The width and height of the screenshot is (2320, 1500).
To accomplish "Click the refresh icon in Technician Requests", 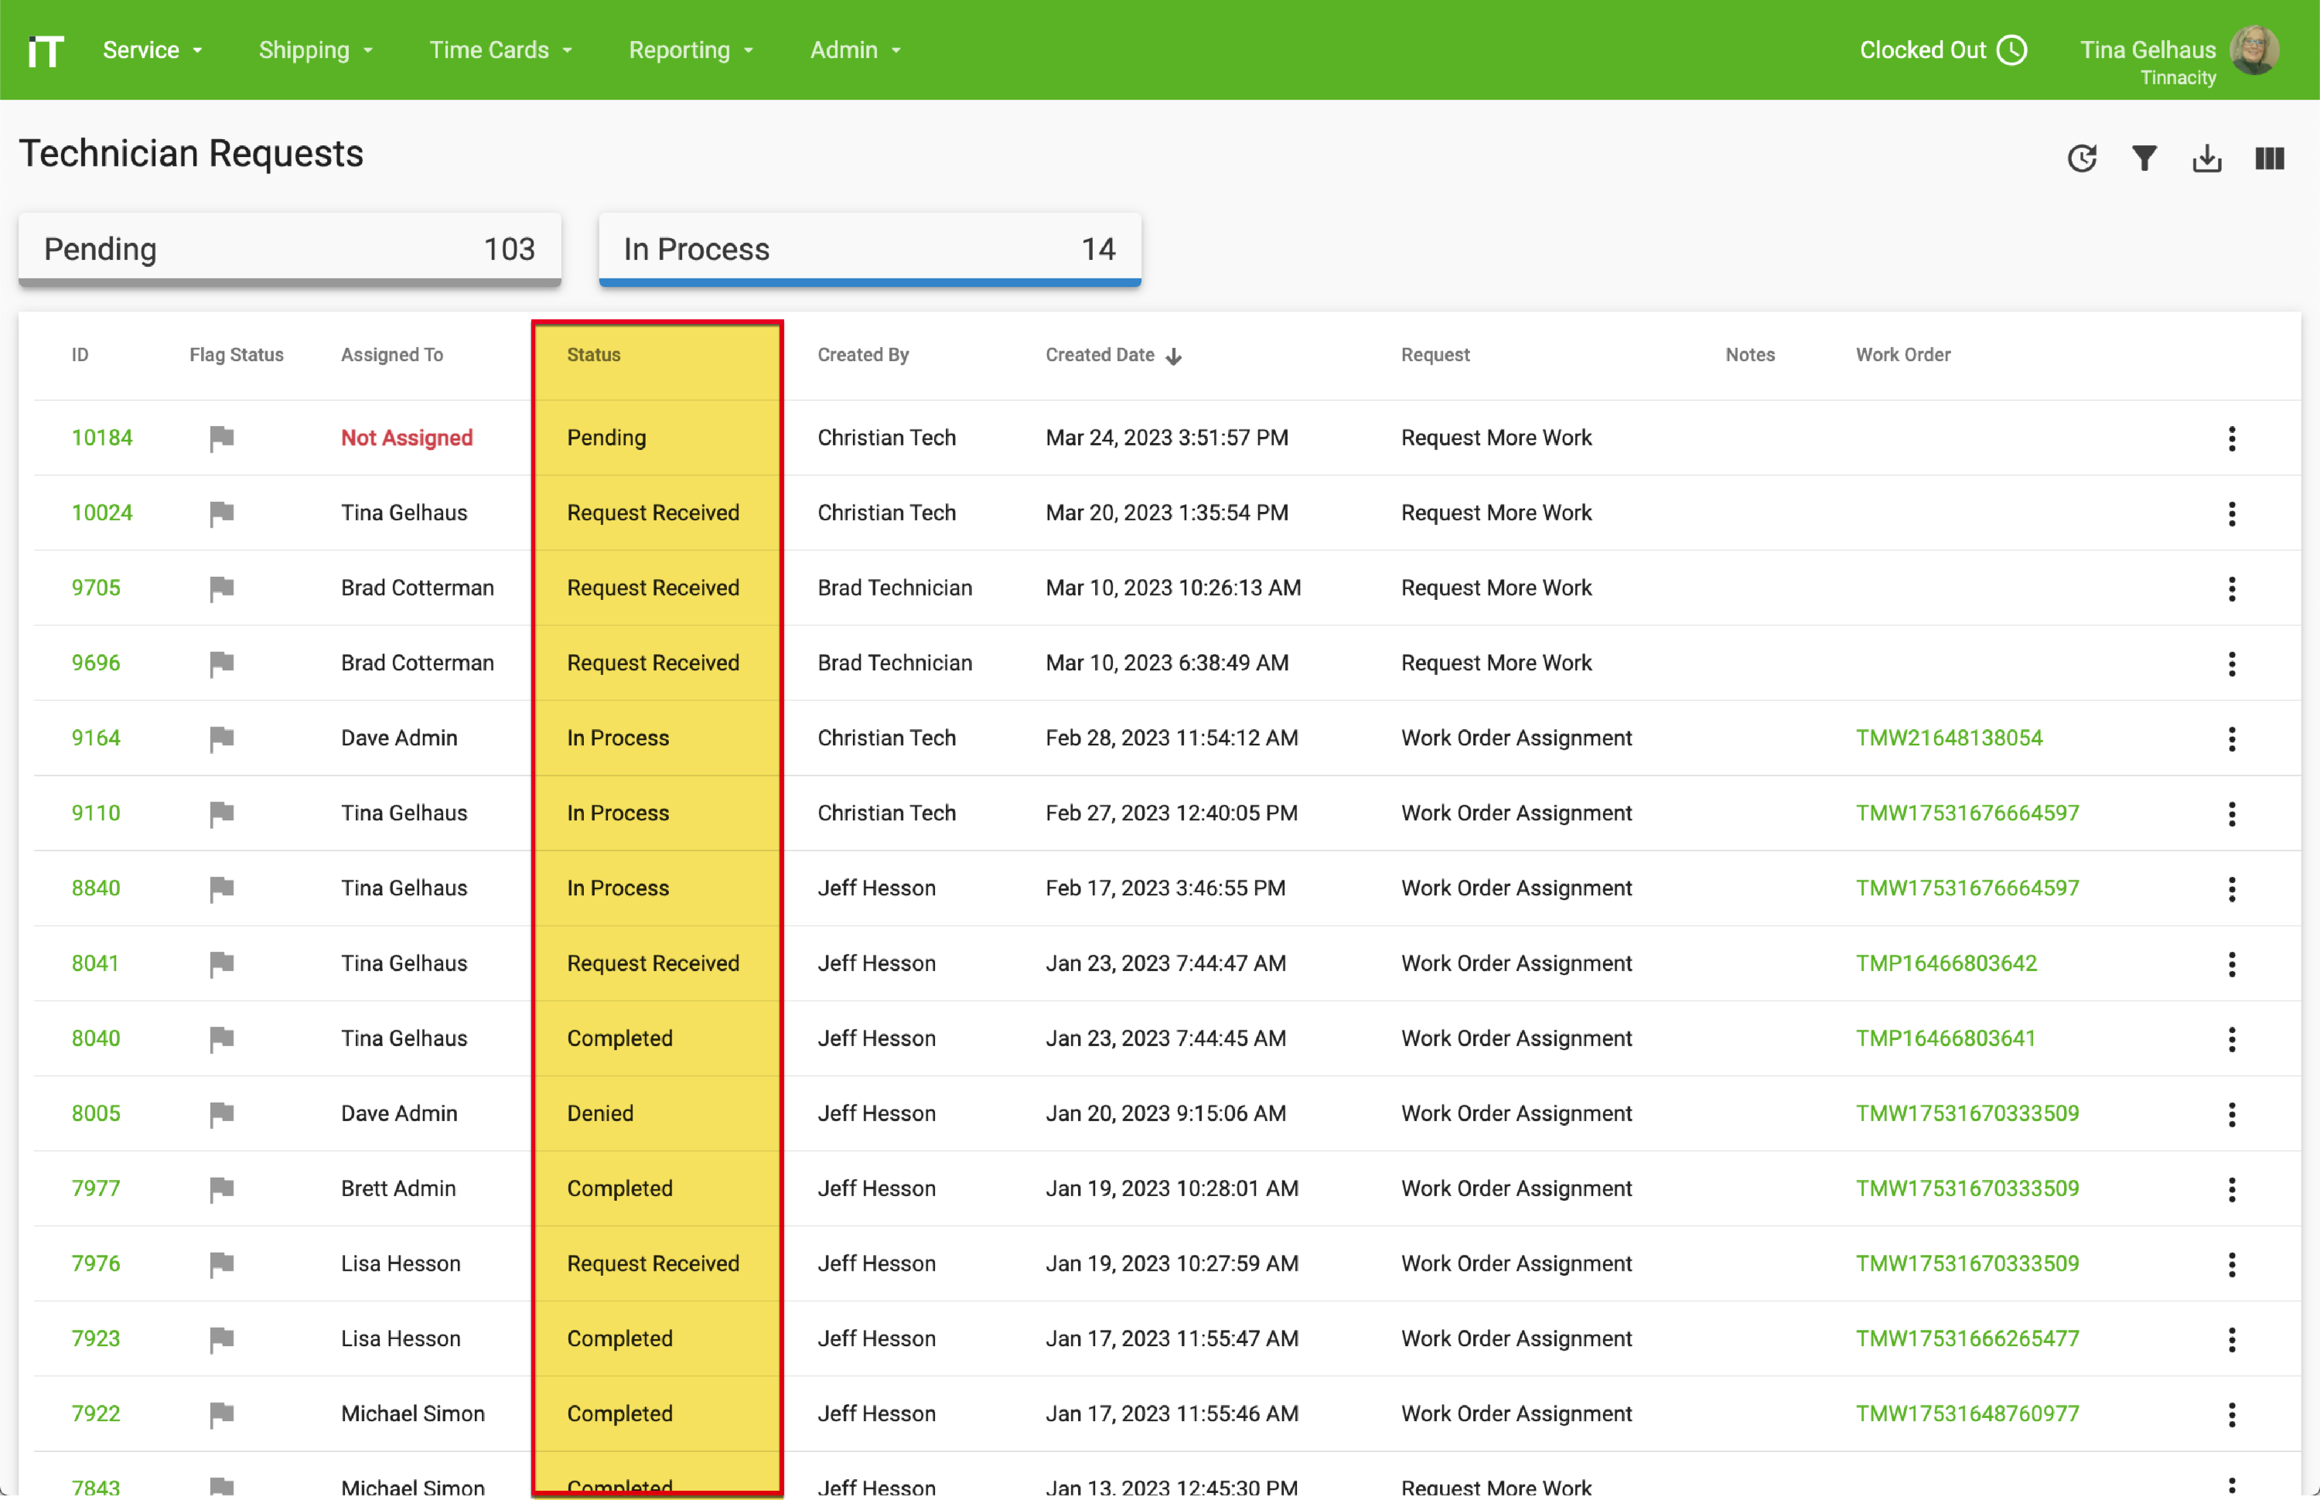I will pyautogui.click(x=2081, y=158).
